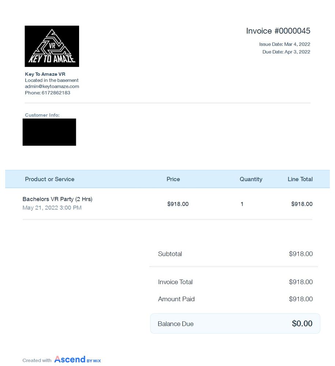Click the blacked-out Customer Info box
Screen dimensions: 335x366
(x=49, y=132)
